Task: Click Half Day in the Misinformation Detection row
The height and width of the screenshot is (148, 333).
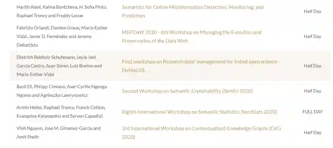Action: pos(312,11)
